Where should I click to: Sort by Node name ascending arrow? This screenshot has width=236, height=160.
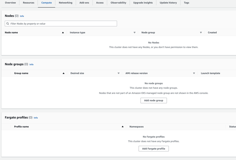click(x=63, y=32)
